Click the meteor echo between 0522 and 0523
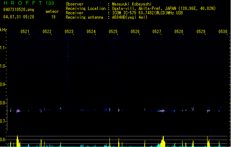The image size is (231, 147). (x=61, y=108)
